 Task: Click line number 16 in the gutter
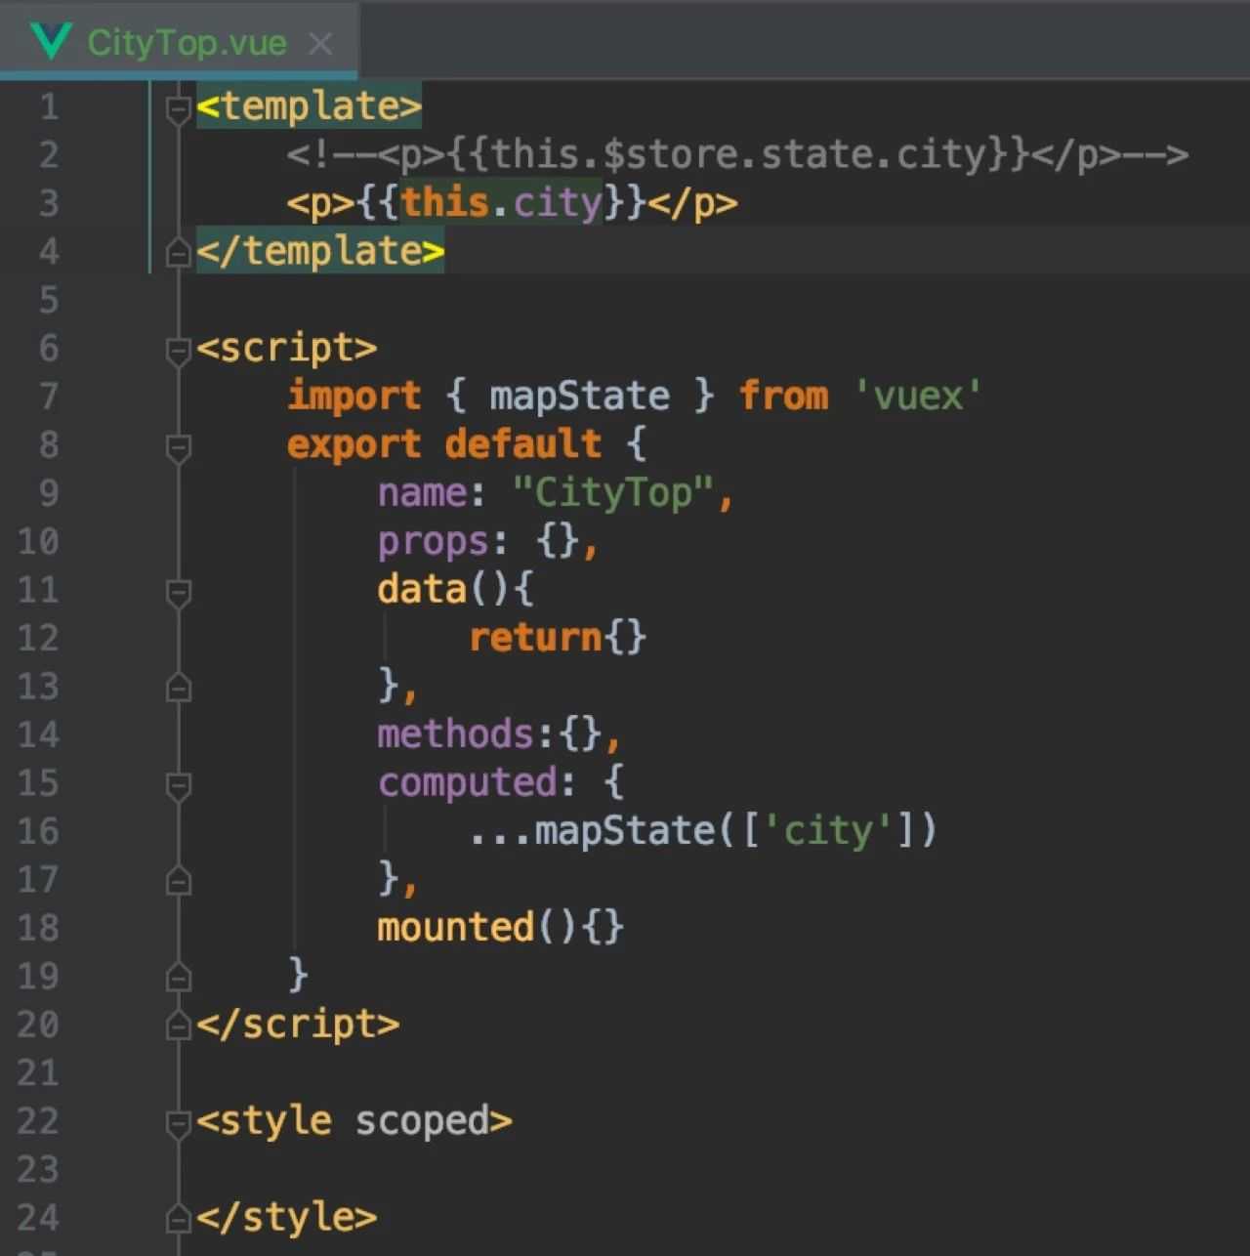pos(38,831)
